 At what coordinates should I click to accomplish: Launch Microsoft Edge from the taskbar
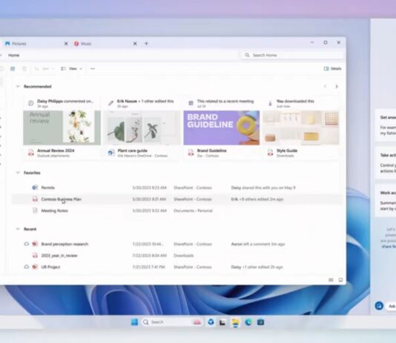point(248,322)
